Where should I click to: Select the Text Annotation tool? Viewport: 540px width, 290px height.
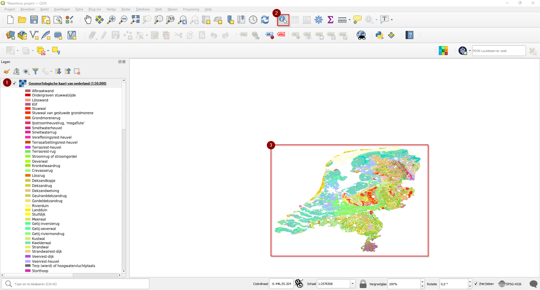click(384, 20)
